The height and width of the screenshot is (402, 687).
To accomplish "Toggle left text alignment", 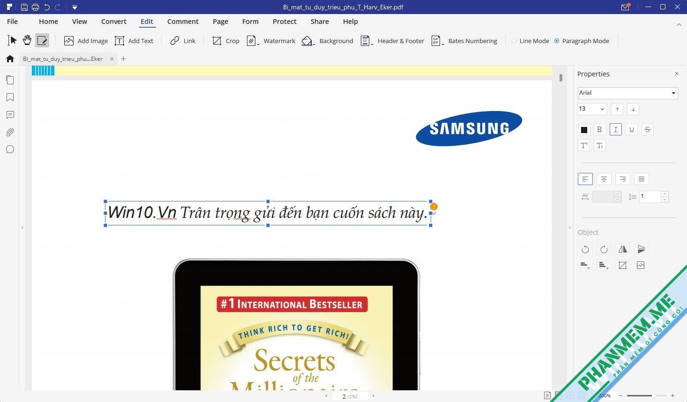I will pos(585,179).
